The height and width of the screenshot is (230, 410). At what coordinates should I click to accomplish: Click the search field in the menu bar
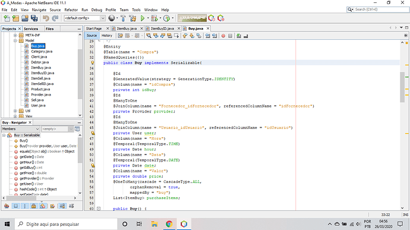click(x=377, y=10)
